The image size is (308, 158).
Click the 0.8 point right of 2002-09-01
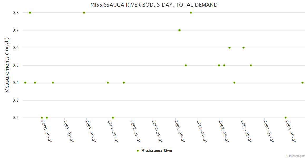pyautogui.click(x=191, y=13)
